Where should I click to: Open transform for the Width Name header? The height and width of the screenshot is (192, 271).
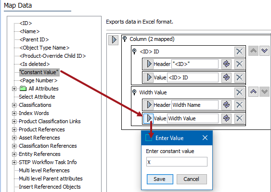[x=226, y=105]
